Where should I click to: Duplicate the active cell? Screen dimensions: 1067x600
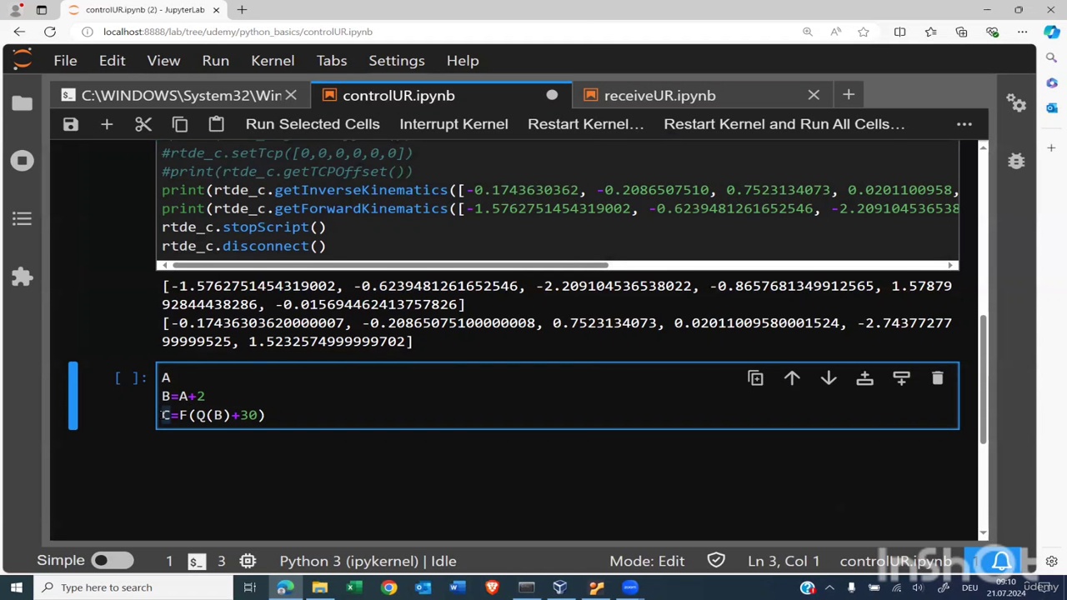pyautogui.click(x=755, y=378)
